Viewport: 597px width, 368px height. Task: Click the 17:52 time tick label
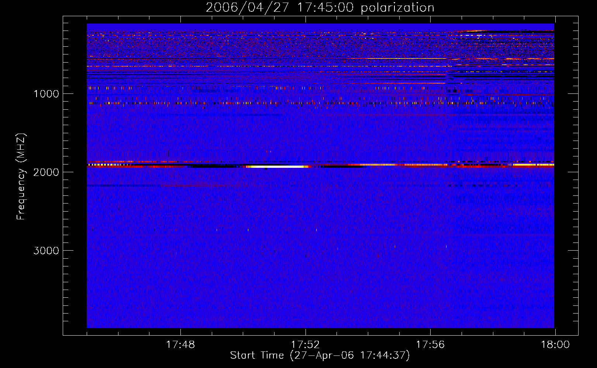tap(306, 345)
